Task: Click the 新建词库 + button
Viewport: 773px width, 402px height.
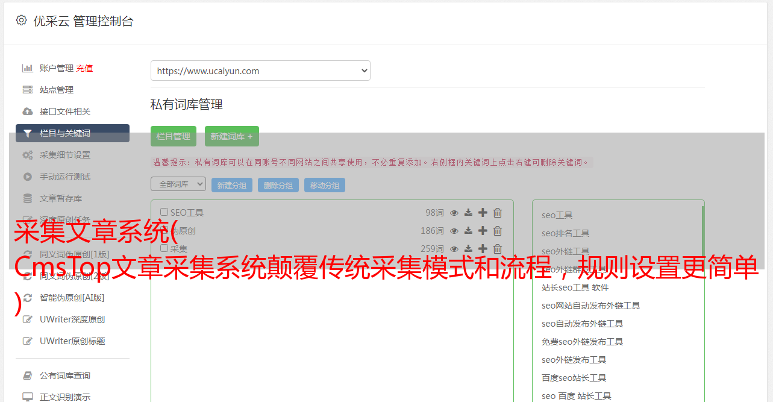Action: tap(232, 136)
